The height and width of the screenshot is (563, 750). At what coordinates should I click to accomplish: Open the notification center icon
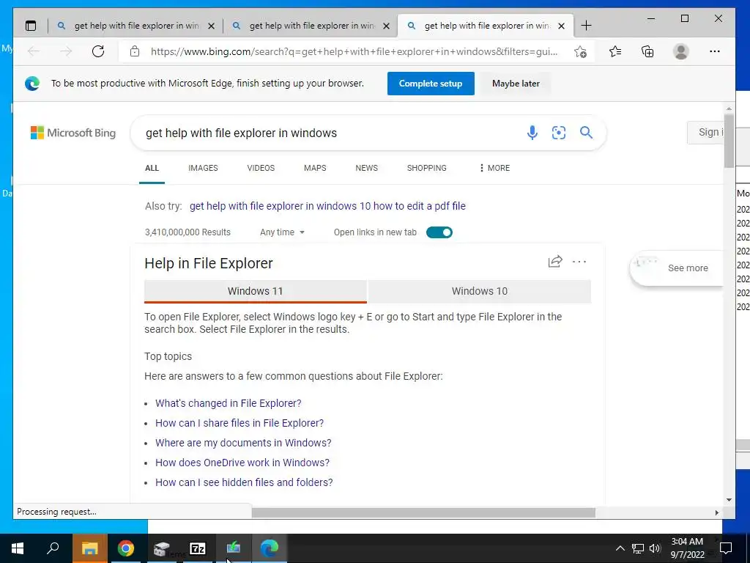pos(726,548)
